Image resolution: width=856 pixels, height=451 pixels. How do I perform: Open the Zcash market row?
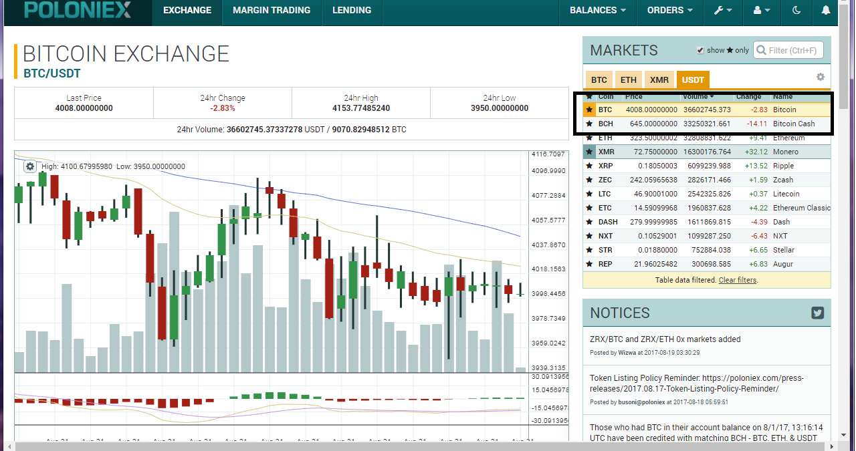(707, 180)
